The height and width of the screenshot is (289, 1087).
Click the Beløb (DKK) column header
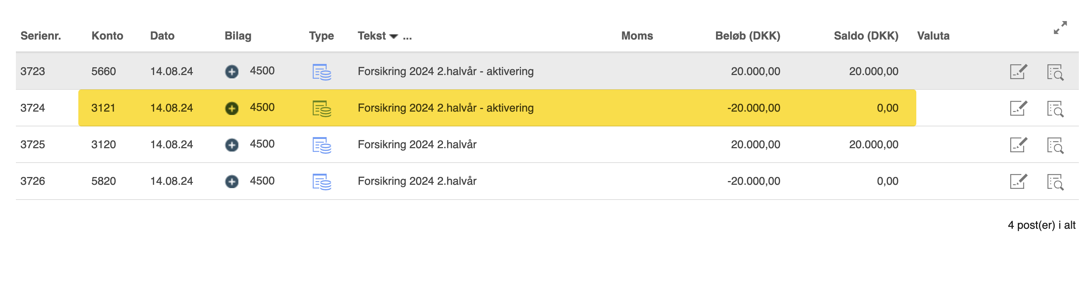coord(747,36)
